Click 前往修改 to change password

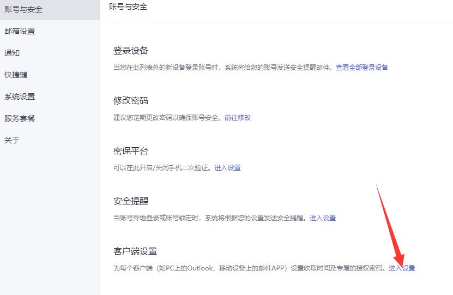238,118
